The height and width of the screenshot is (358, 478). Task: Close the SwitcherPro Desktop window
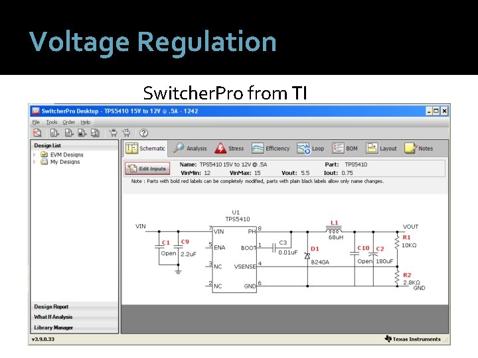[444, 111]
